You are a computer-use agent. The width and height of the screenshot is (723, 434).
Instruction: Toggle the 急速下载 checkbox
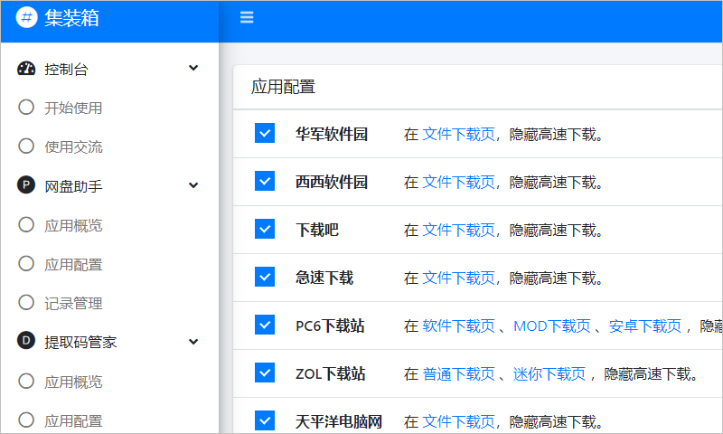click(265, 277)
